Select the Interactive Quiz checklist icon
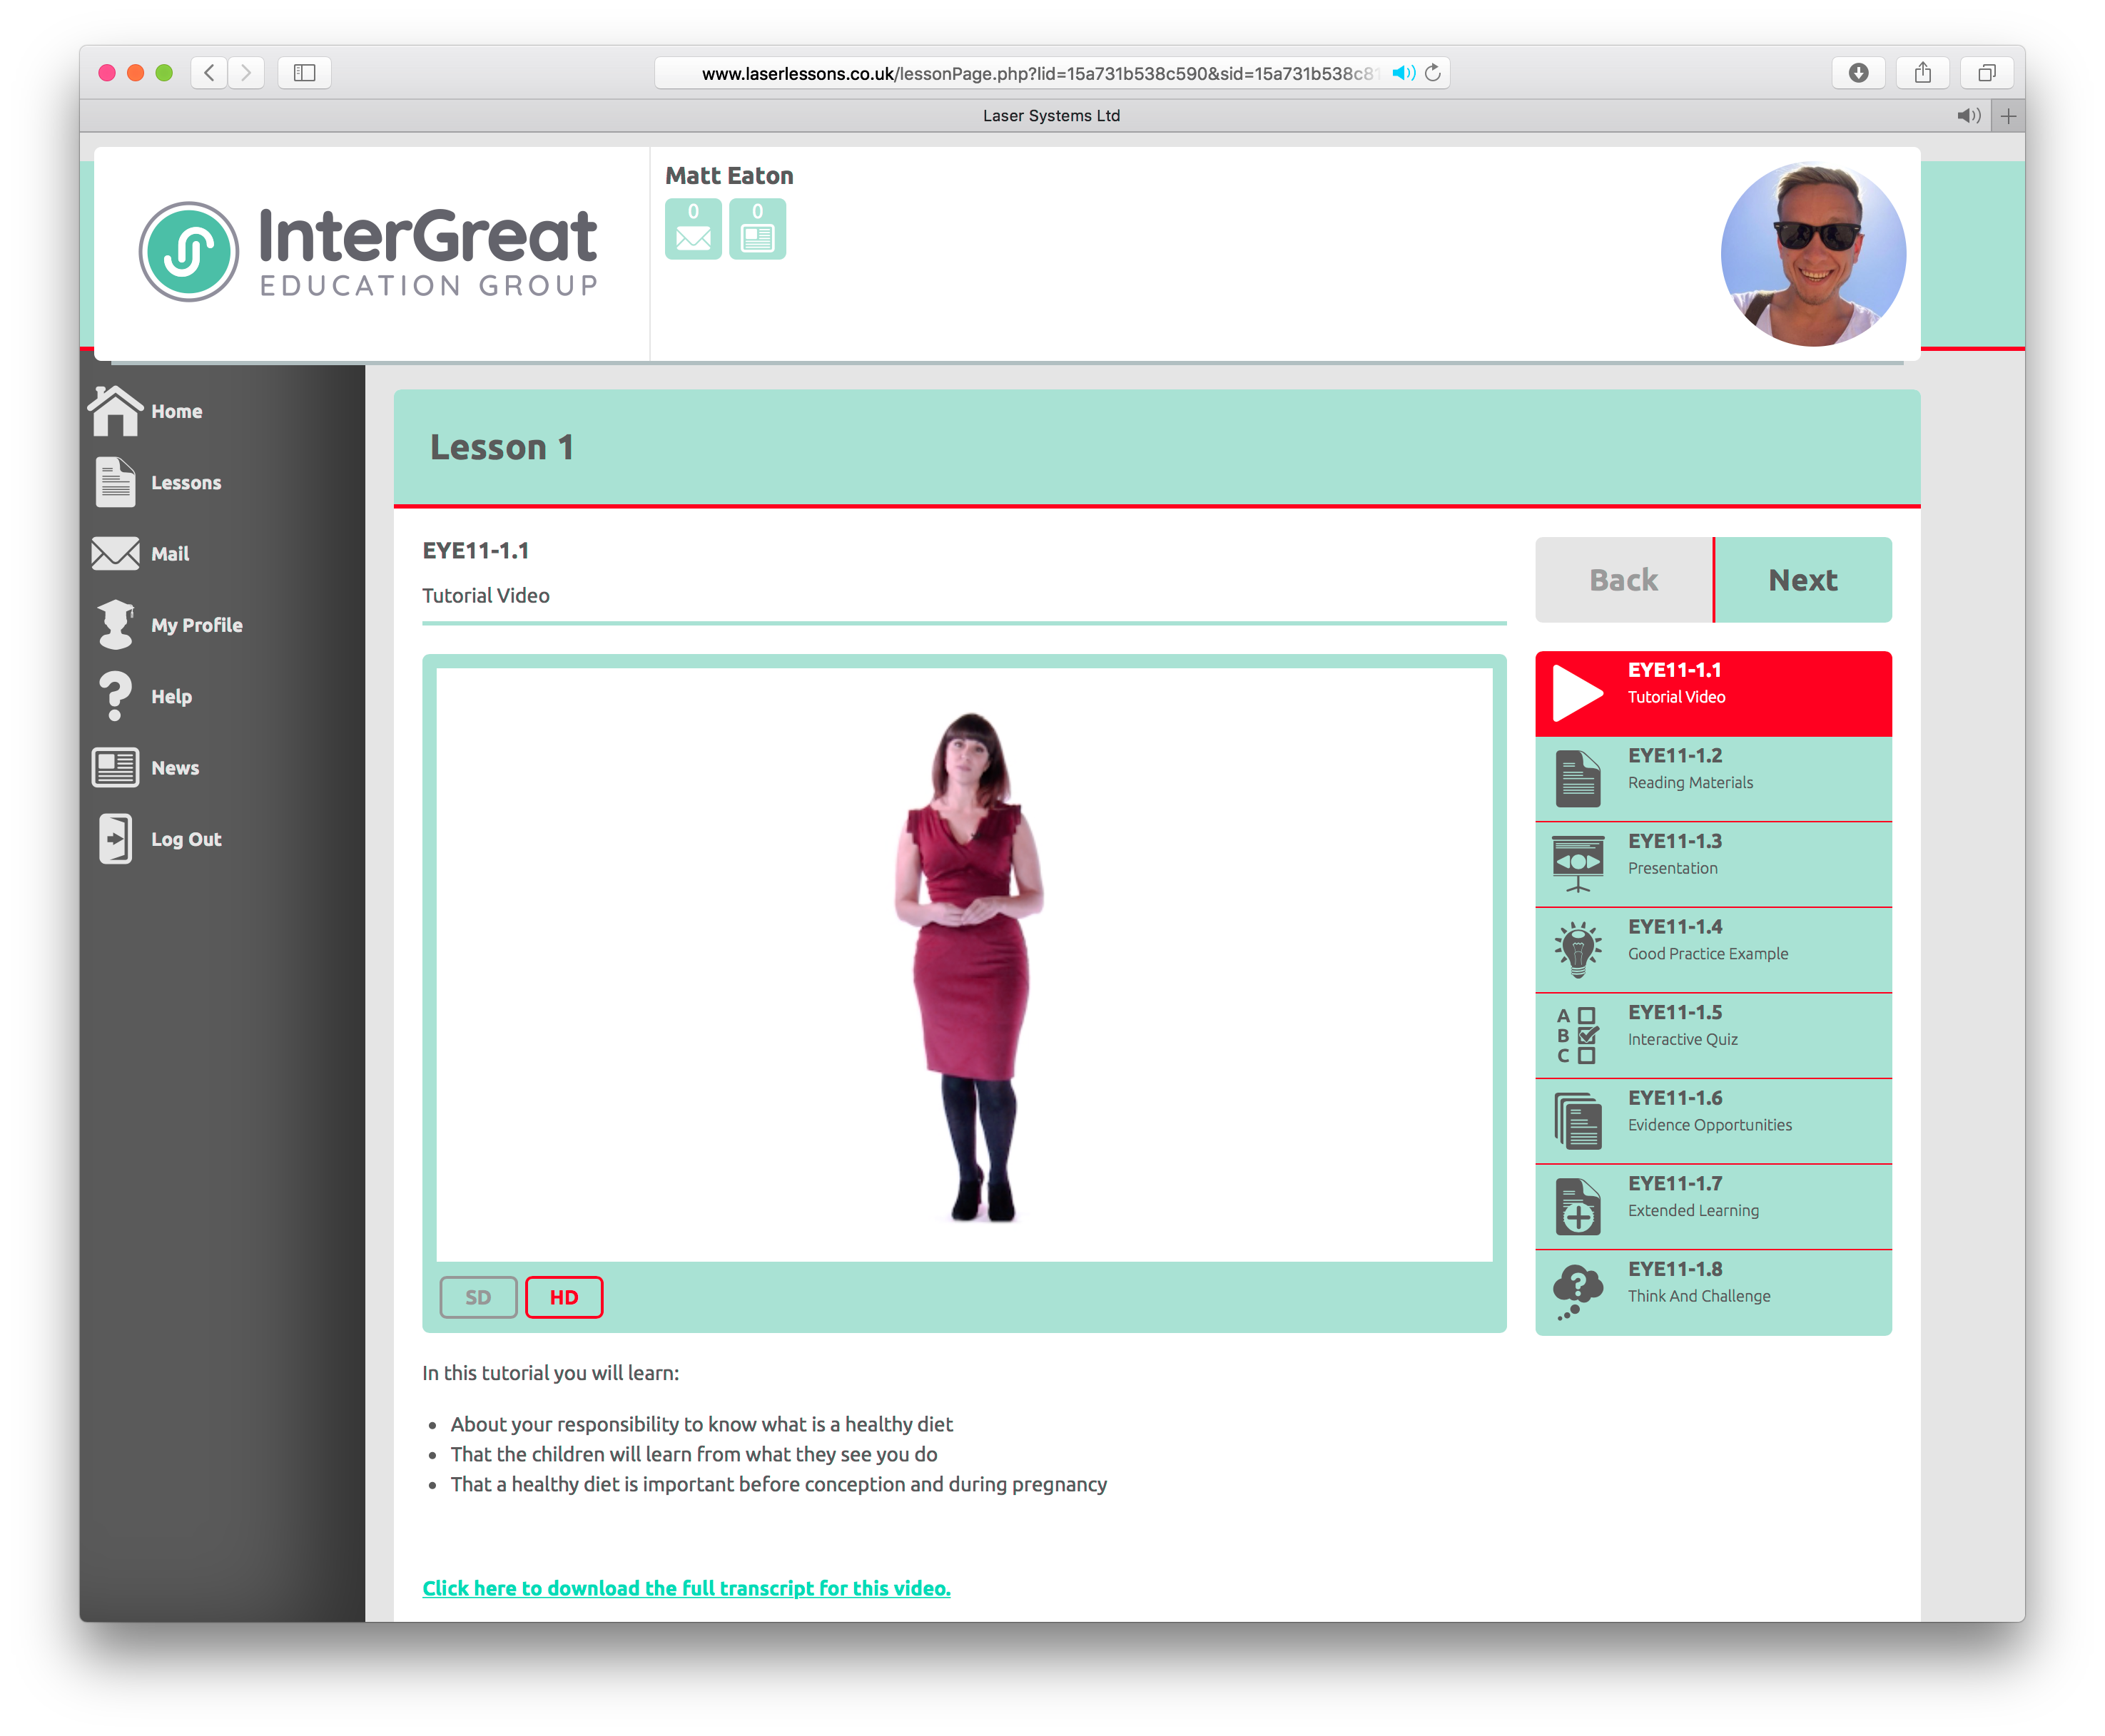 1578,1036
